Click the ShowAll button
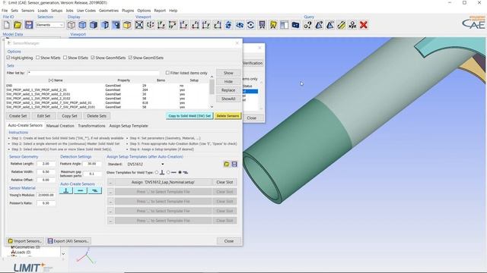Viewport: 487px width, 273px height. [228, 99]
